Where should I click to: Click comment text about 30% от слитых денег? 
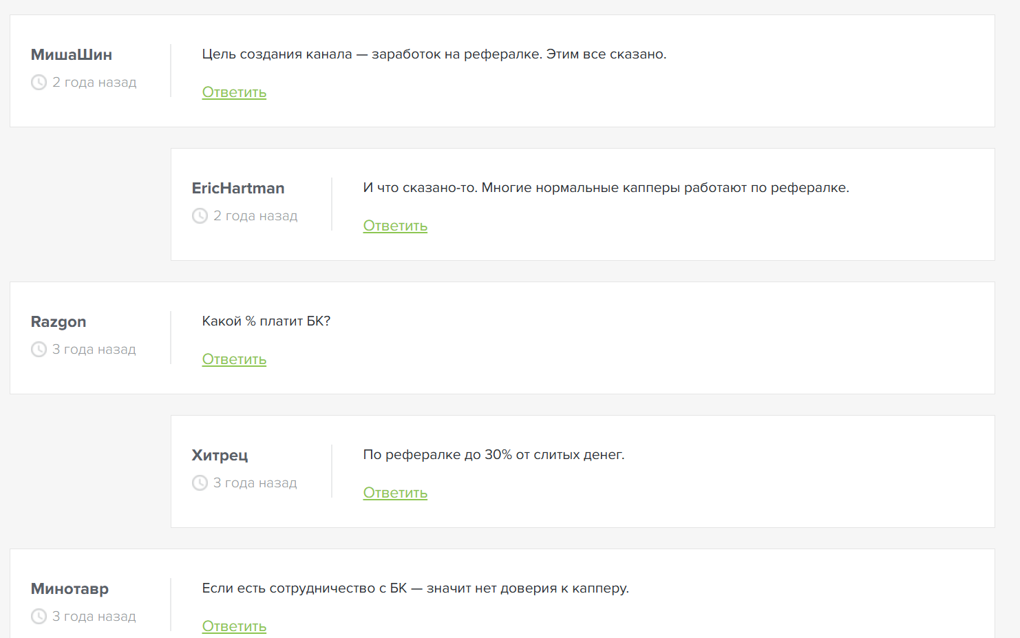pyautogui.click(x=493, y=455)
